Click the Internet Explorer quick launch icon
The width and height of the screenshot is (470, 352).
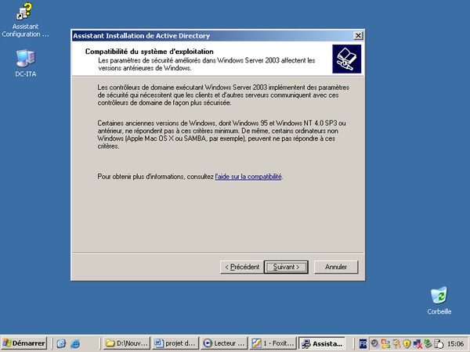click(75, 343)
